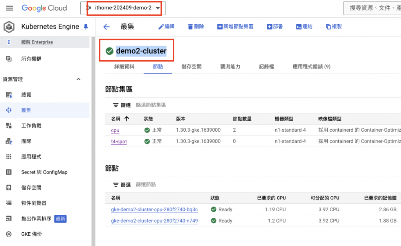This screenshot has width=401, height=246.
Task: Open Secret 與 ConfigMap in sidebar
Action: click(x=44, y=172)
